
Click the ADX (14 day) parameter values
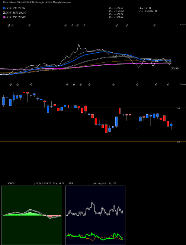[105, 183]
